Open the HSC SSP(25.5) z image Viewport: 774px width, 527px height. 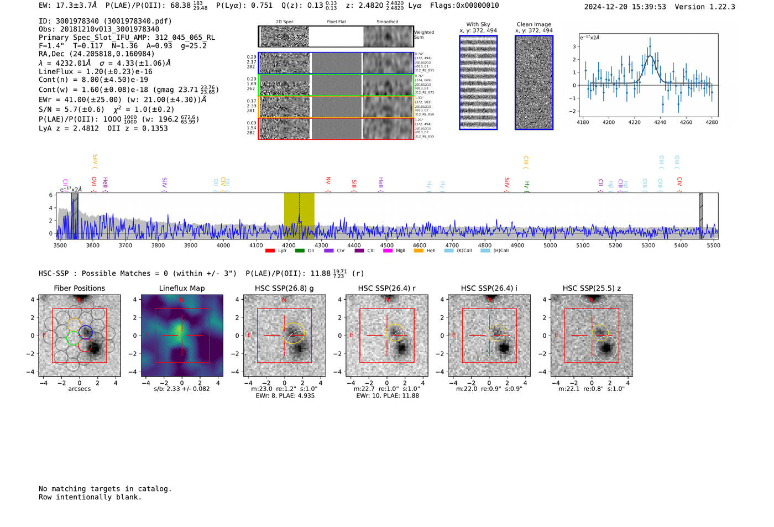(x=592, y=336)
